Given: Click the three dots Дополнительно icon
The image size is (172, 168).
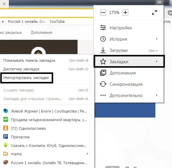Looking at the screenshot, I should click(x=103, y=95).
